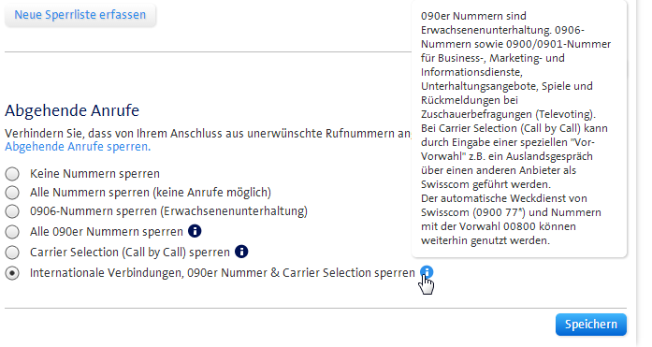Open info icon beside Alle 090er Nummern sperren
This screenshot has width=652, height=347.
(195, 231)
